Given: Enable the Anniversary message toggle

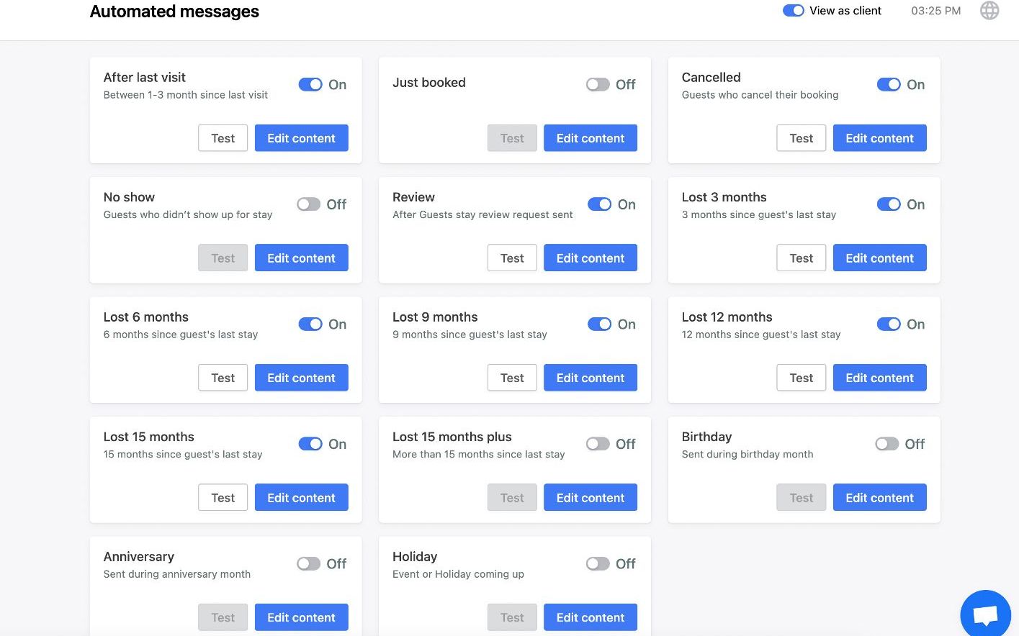Looking at the screenshot, I should tap(309, 564).
